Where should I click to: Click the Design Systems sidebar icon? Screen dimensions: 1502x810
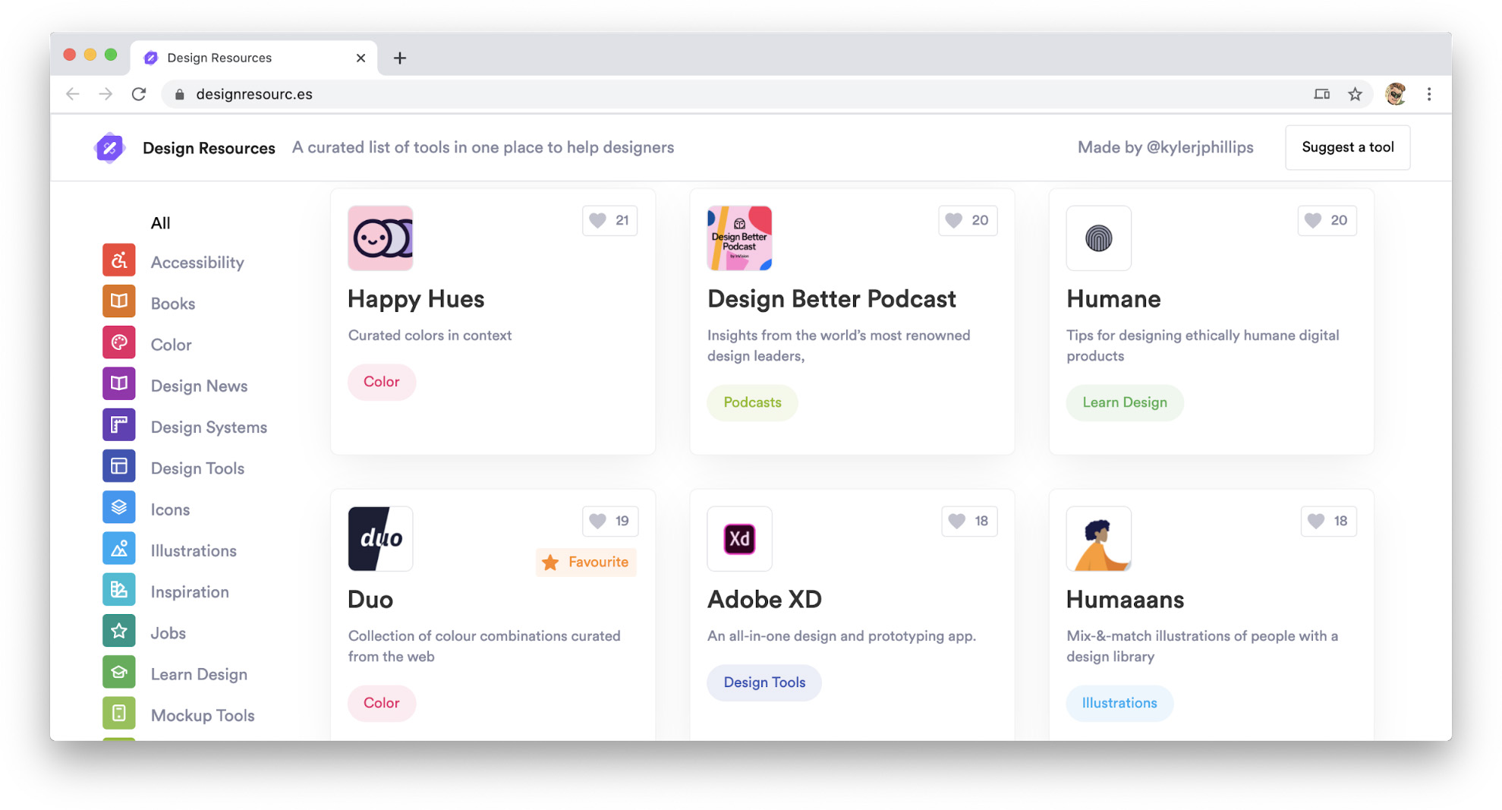119,425
